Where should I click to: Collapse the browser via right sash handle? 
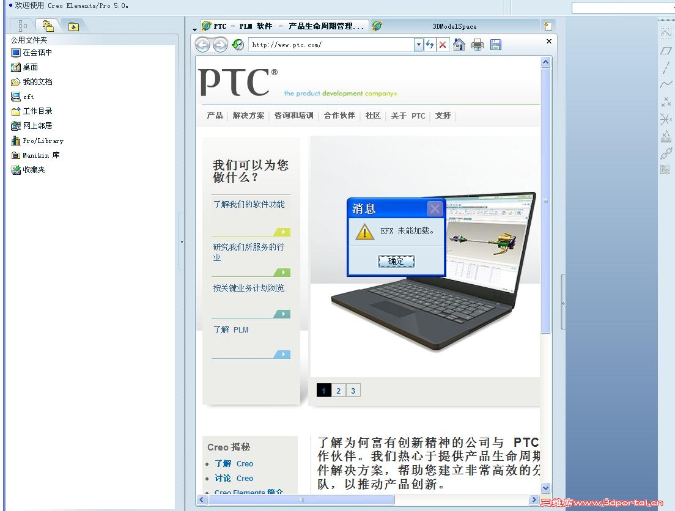(563, 303)
